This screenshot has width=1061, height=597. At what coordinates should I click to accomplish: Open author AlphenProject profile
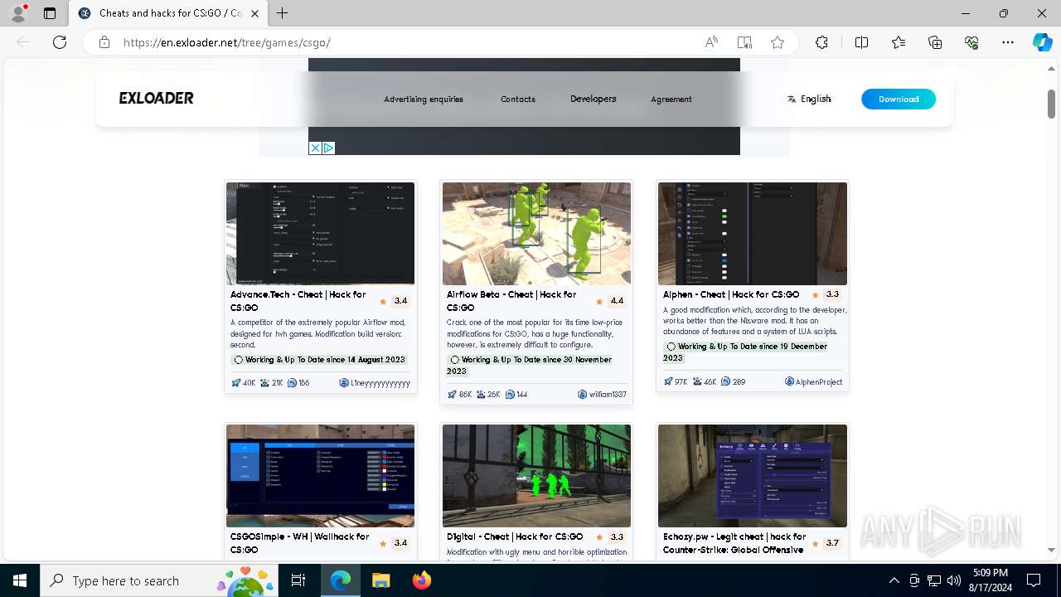pos(814,382)
